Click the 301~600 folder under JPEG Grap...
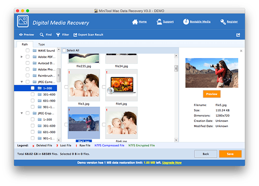 coord(40,126)
